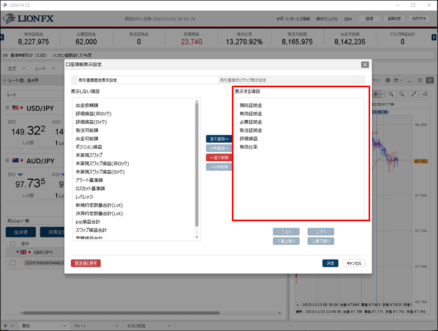The image size is (438, 331).
Task: Click the キャンセル button
Action: pos(354,263)
